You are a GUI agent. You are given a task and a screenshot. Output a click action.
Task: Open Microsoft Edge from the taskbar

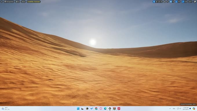coord(105,109)
